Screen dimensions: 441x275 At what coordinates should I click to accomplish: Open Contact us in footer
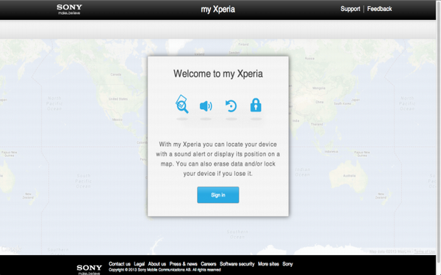[x=120, y=264]
